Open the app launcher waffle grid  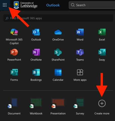[x=5, y=5]
